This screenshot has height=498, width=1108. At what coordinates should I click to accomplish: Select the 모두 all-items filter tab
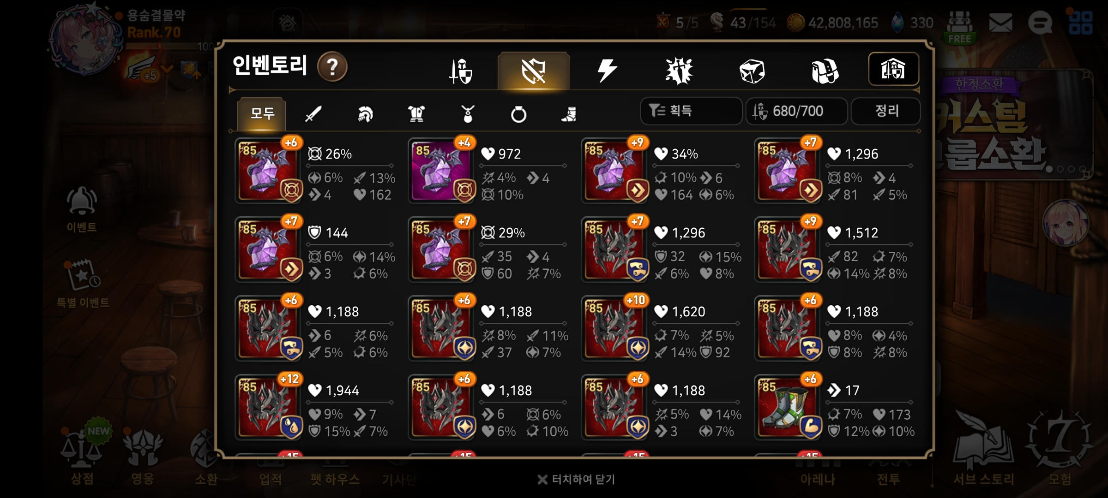click(262, 113)
